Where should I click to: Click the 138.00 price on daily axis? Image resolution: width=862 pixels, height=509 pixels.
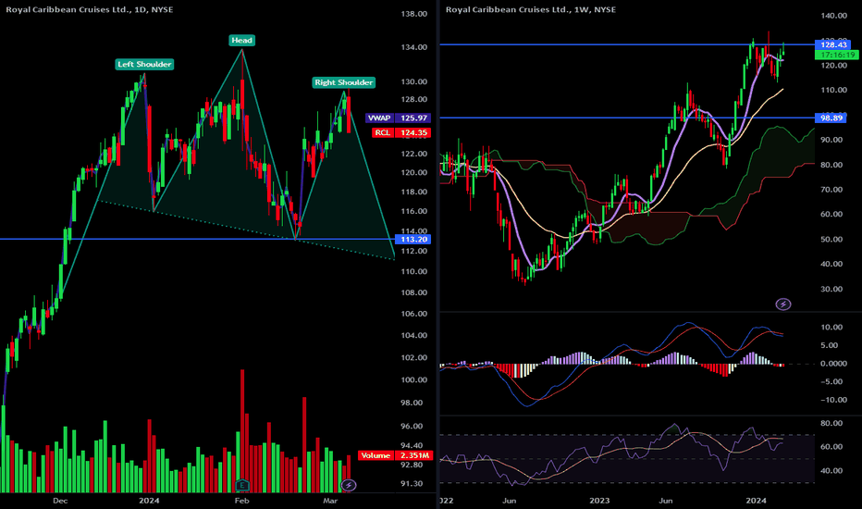(x=414, y=14)
